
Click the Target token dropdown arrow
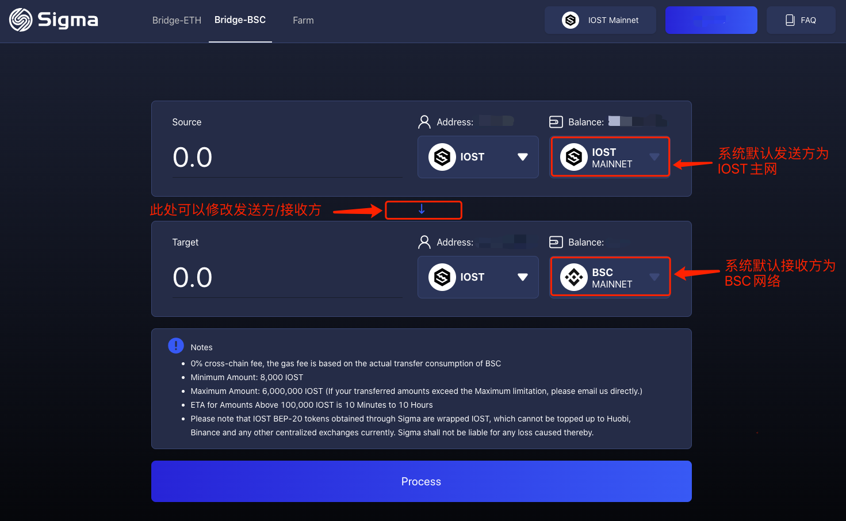pos(523,277)
